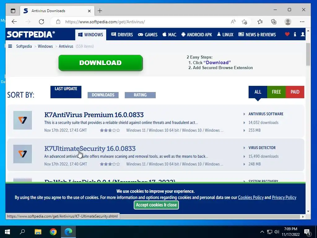Image resolution: width=317 pixels, height=238 pixels.
Task: Click the blue "Download" ad text link
Action: coord(217,63)
